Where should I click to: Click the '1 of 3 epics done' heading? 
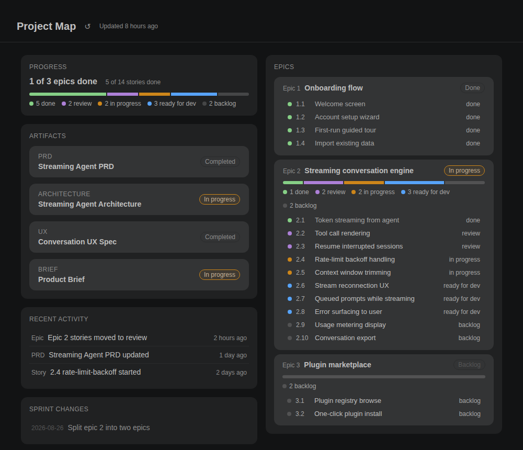(x=63, y=82)
